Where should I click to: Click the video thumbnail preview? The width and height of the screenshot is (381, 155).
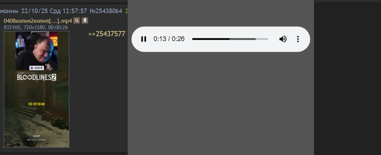click(36, 89)
